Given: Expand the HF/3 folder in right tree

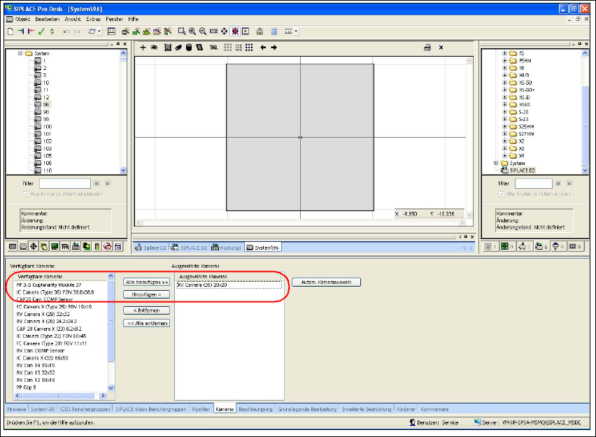Looking at the screenshot, I should [x=505, y=76].
